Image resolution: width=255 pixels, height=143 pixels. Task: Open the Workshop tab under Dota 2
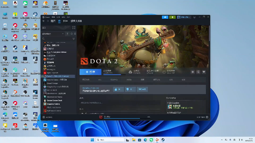click(x=157, y=80)
